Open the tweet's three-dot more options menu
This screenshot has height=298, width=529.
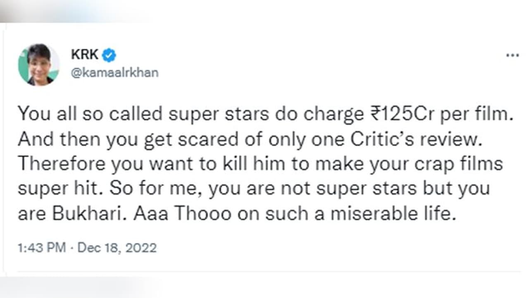512,55
